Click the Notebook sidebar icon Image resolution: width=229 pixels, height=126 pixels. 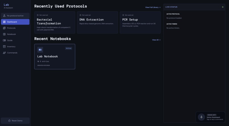pos(4,34)
